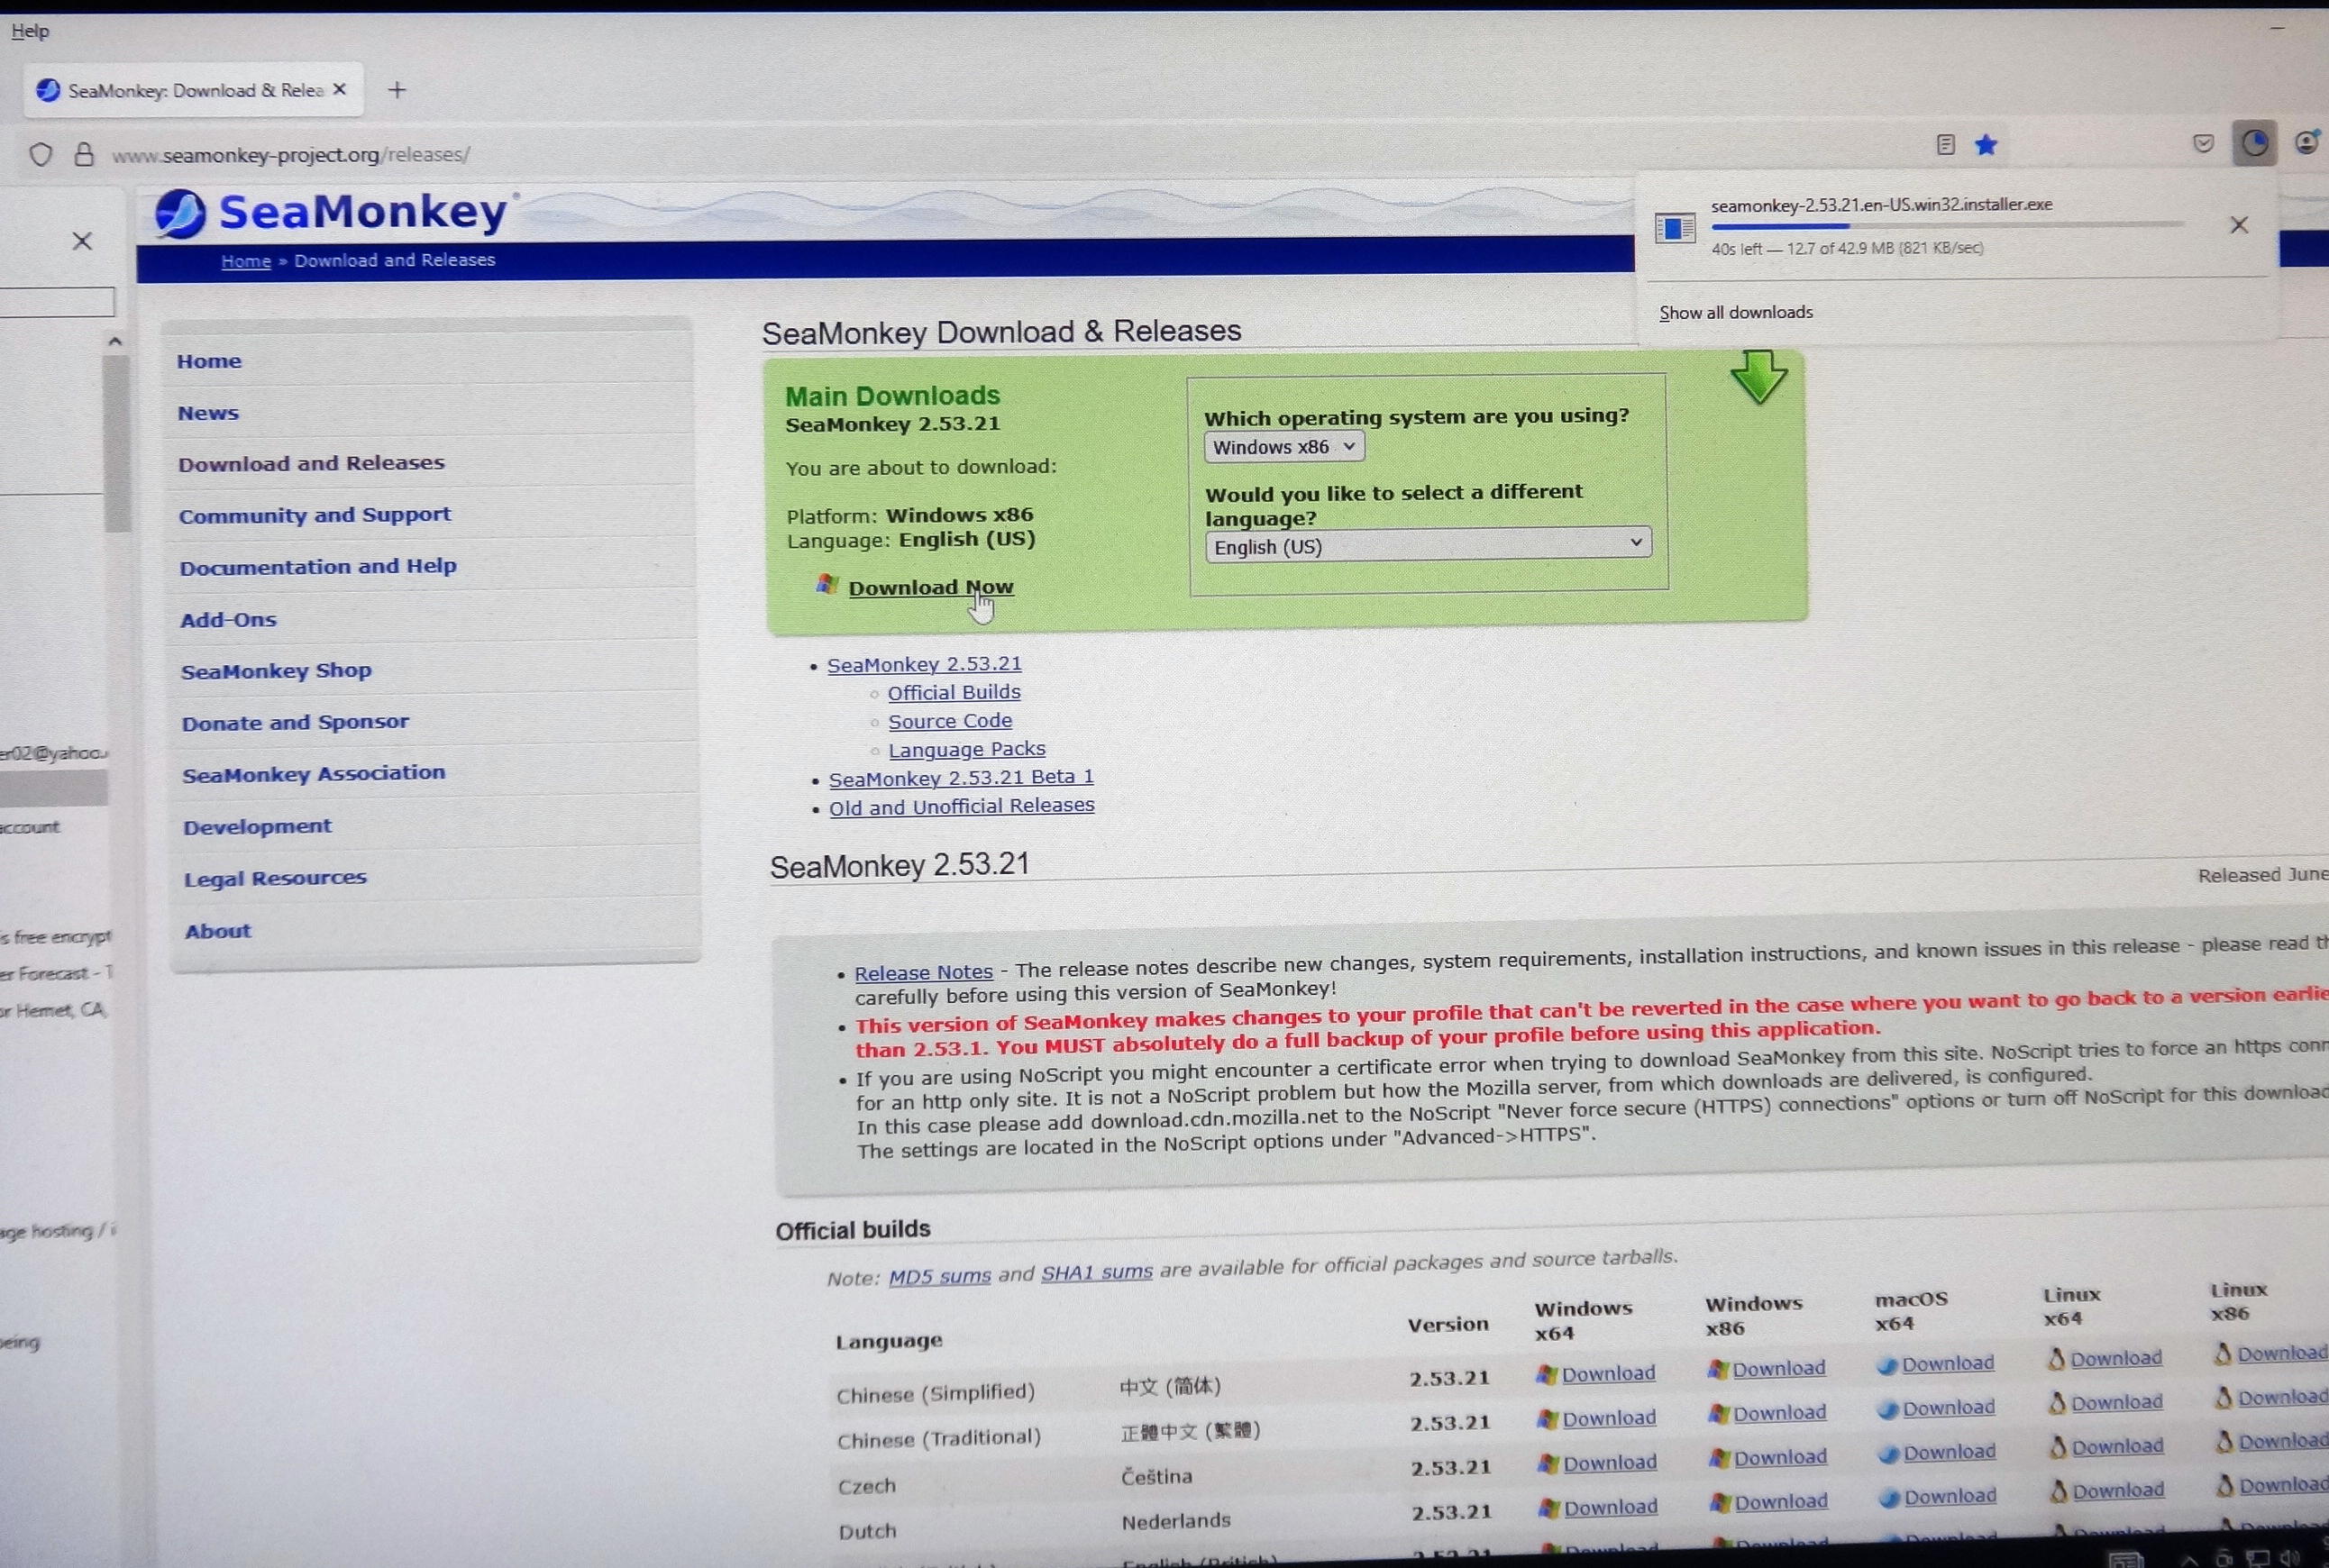2329x1568 pixels.
Task: Open the SeaMonkey 2.53.21 list link
Action: (x=924, y=664)
